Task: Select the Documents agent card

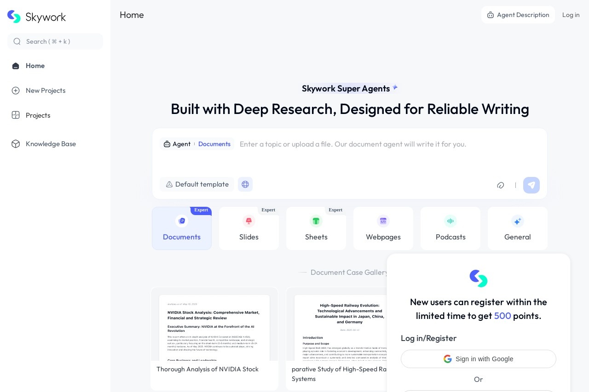Action: 182,228
